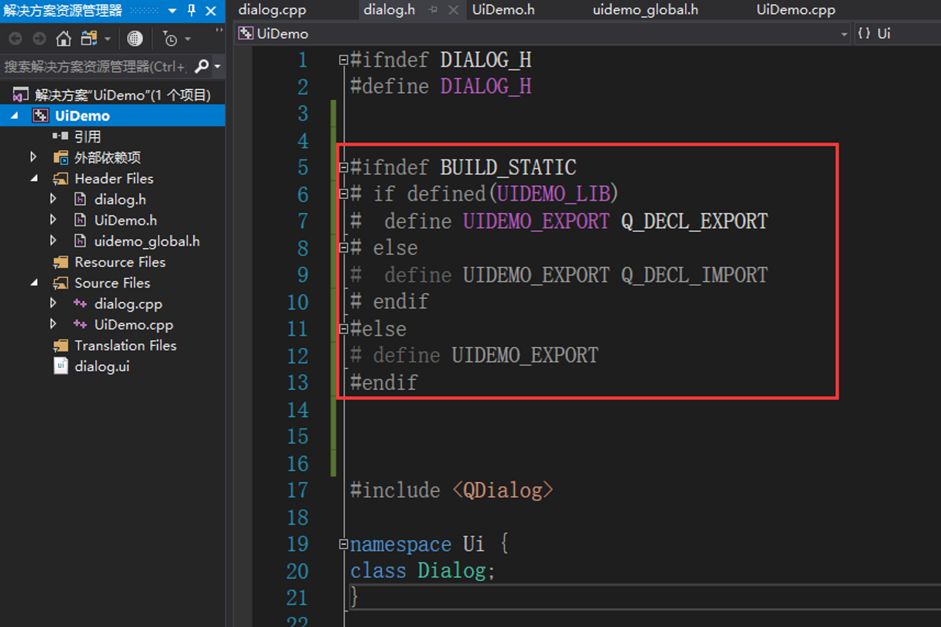The width and height of the screenshot is (941, 627).
Task: Collapse the #ifndef DIALOG_H block on line 1
Action: (x=343, y=61)
